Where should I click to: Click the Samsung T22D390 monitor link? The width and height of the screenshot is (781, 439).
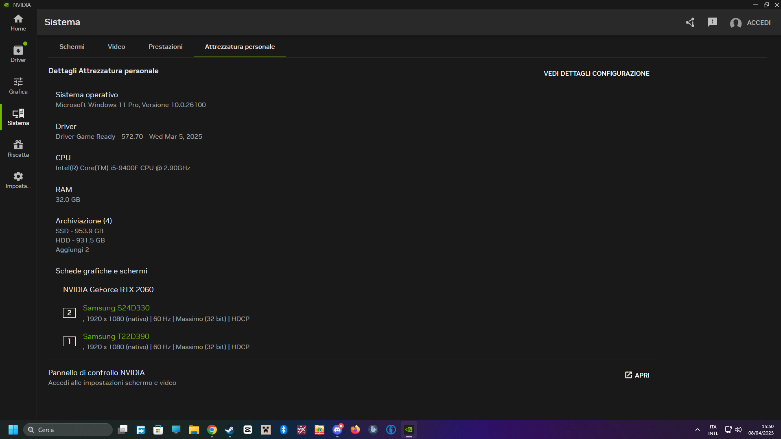click(116, 336)
